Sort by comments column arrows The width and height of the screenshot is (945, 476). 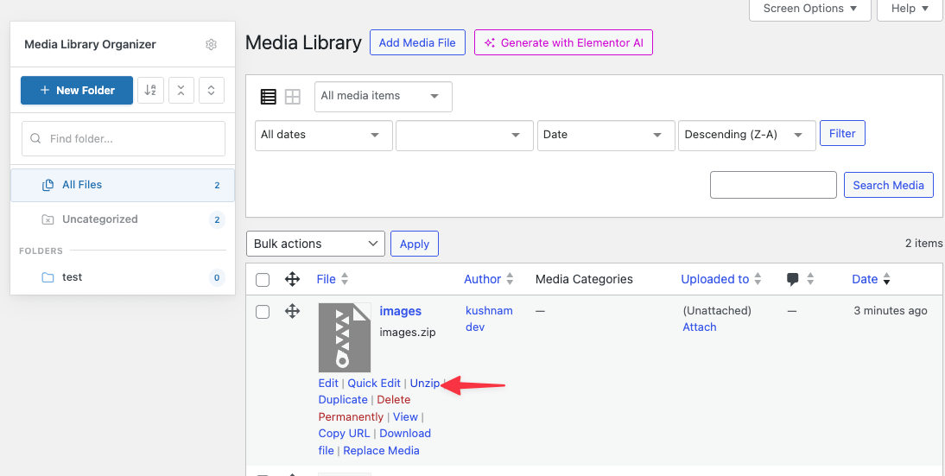(x=810, y=279)
